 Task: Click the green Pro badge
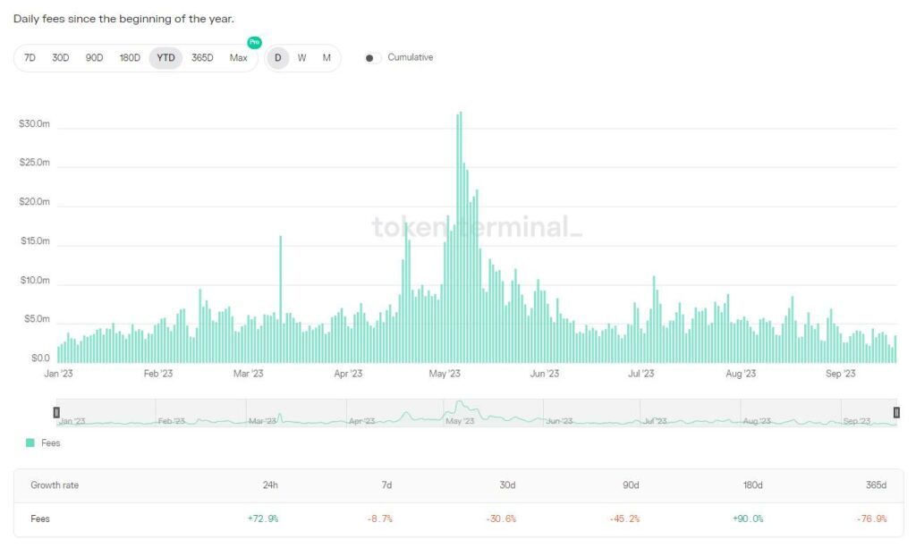coord(254,42)
